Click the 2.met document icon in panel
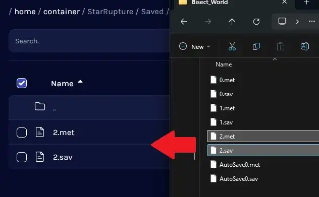This screenshot has height=197, width=319. coord(40,132)
